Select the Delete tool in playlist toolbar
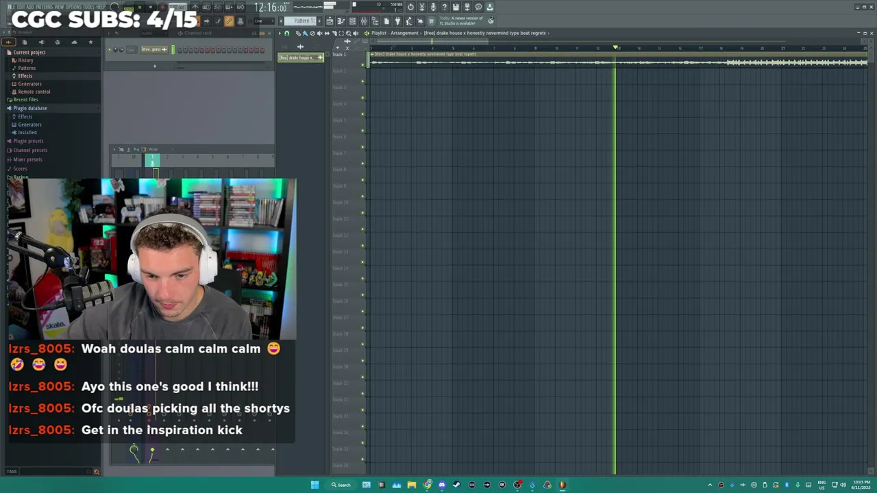The height and width of the screenshot is (493, 877). pyautogui.click(x=312, y=33)
